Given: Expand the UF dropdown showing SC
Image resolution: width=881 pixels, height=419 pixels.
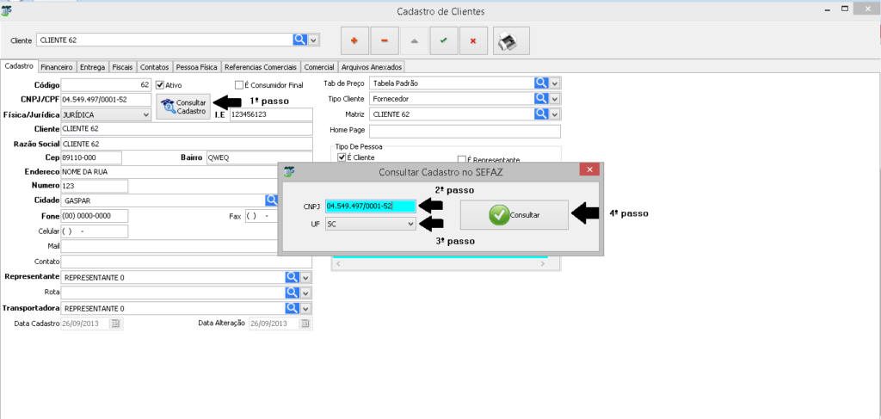Looking at the screenshot, I should tap(410, 224).
